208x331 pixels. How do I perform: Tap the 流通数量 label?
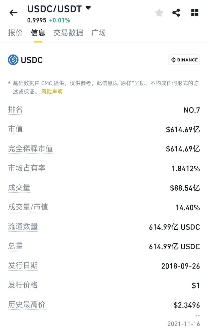(x=23, y=226)
